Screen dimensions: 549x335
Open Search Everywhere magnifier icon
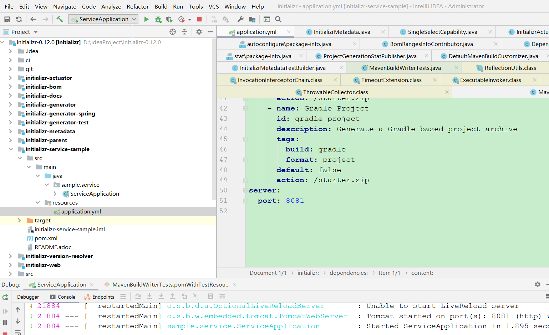click(x=278, y=19)
